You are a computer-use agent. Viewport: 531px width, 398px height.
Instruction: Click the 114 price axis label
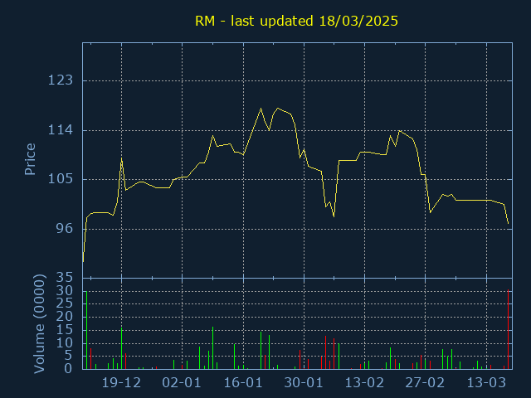click(x=61, y=130)
